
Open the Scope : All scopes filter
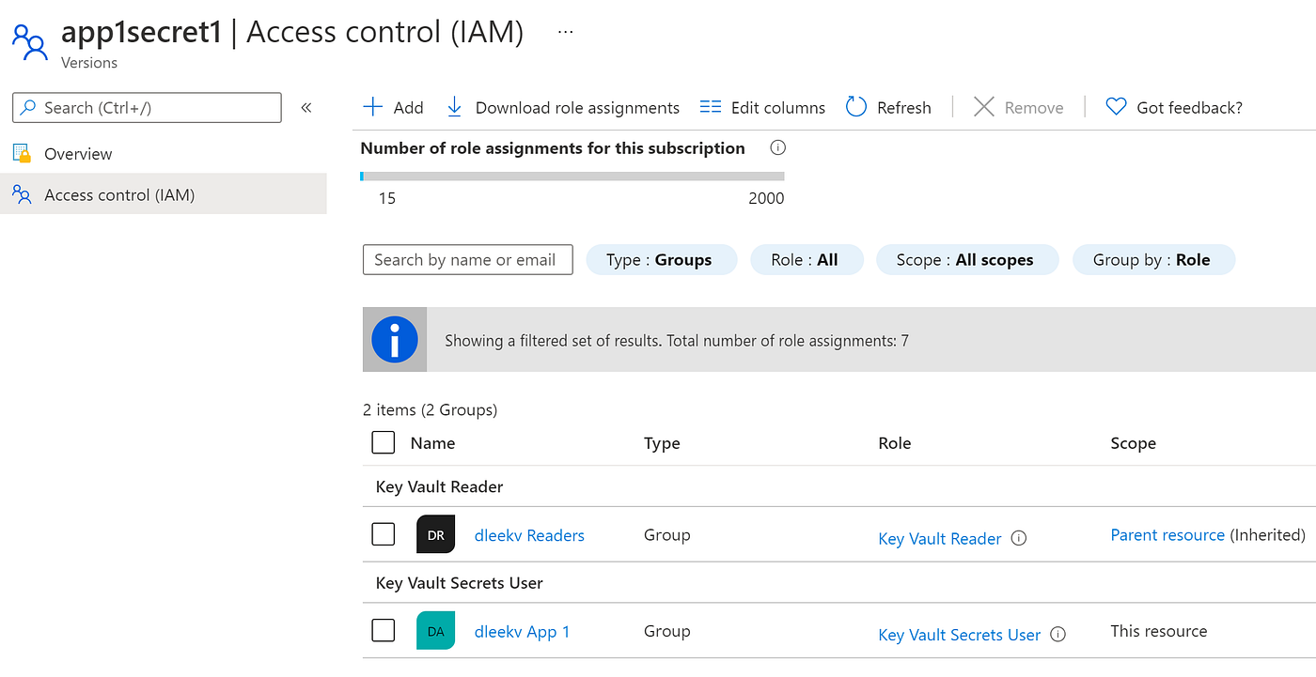(966, 260)
